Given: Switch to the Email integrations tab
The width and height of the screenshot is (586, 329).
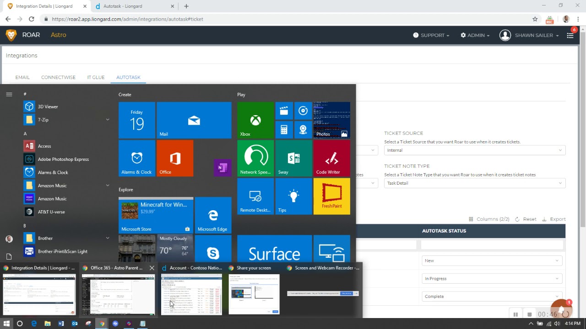Looking at the screenshot, I should pos(22,77).
